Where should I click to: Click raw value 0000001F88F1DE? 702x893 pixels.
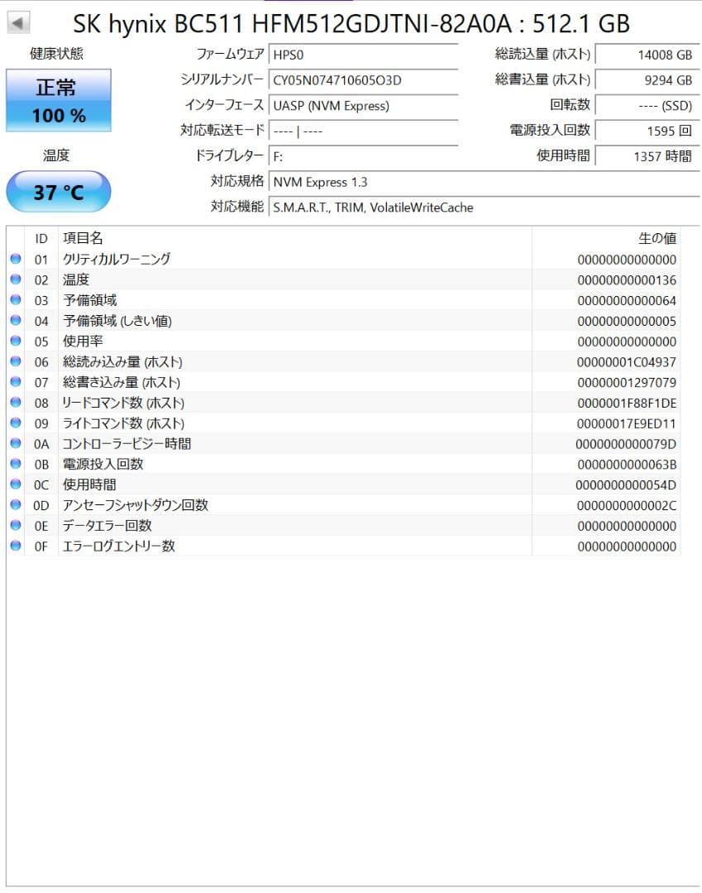tap(627, 404)
